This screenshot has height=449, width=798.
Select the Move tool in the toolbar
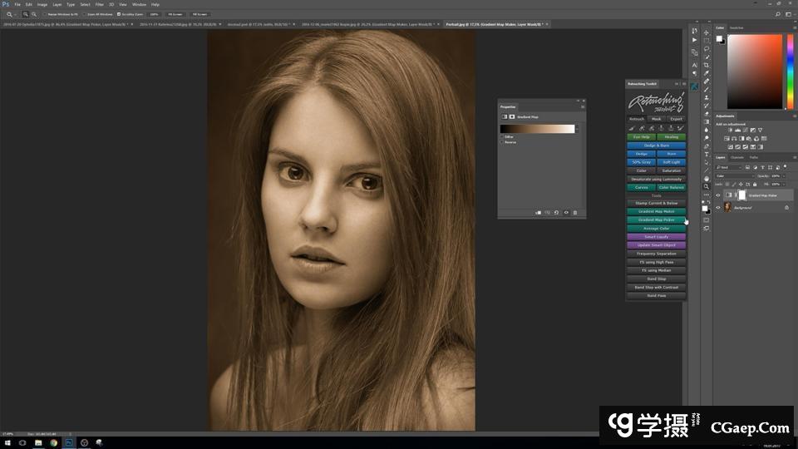[707, 32]
